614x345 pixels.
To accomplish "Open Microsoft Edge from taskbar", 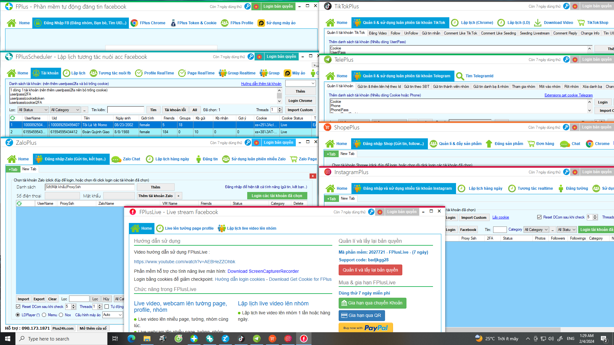I will tap(131, 339).
